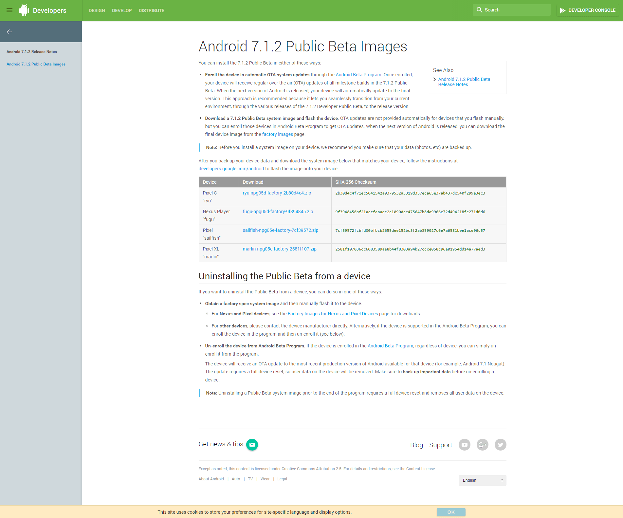Download marlin-npg05e factory zip for Pixel XL
The height and width of the screenshot is (518, 623).
click(279, 249)
